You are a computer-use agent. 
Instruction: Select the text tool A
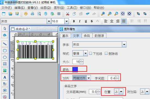coord(5,77)
